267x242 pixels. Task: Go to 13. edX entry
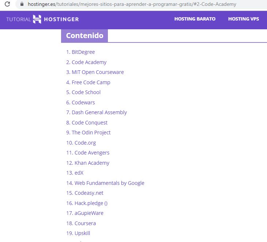coord(75,173)
